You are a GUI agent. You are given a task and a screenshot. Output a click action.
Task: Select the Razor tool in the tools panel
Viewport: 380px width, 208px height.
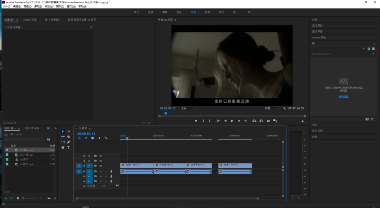tap(68, 137)
